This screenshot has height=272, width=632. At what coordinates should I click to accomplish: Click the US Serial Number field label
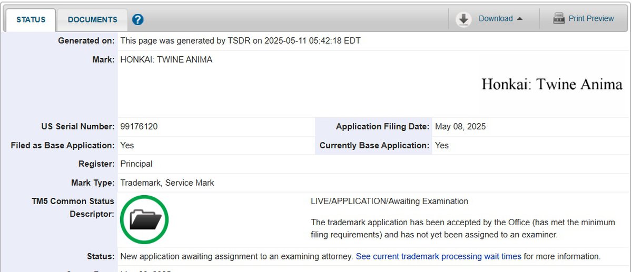(x=77, y=127)
